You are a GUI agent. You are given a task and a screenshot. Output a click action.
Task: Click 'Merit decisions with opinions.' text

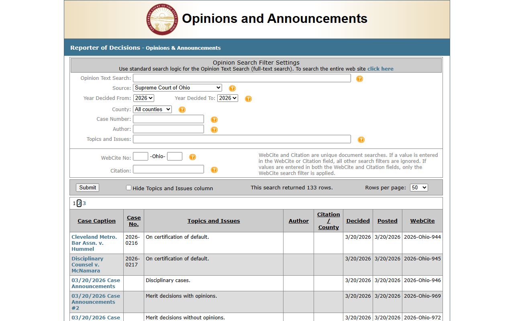point(181,296)
